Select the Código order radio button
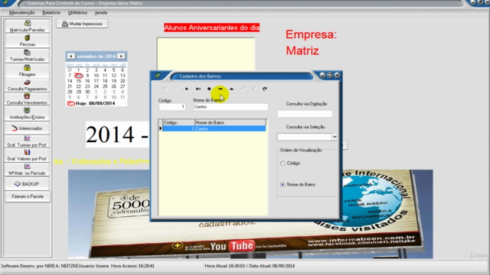 tap(283, 163)
